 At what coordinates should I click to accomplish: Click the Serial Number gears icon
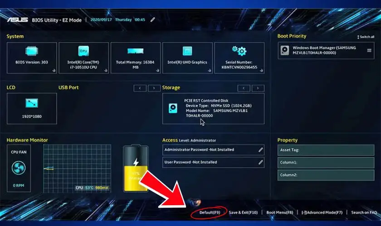coord(239,51)
